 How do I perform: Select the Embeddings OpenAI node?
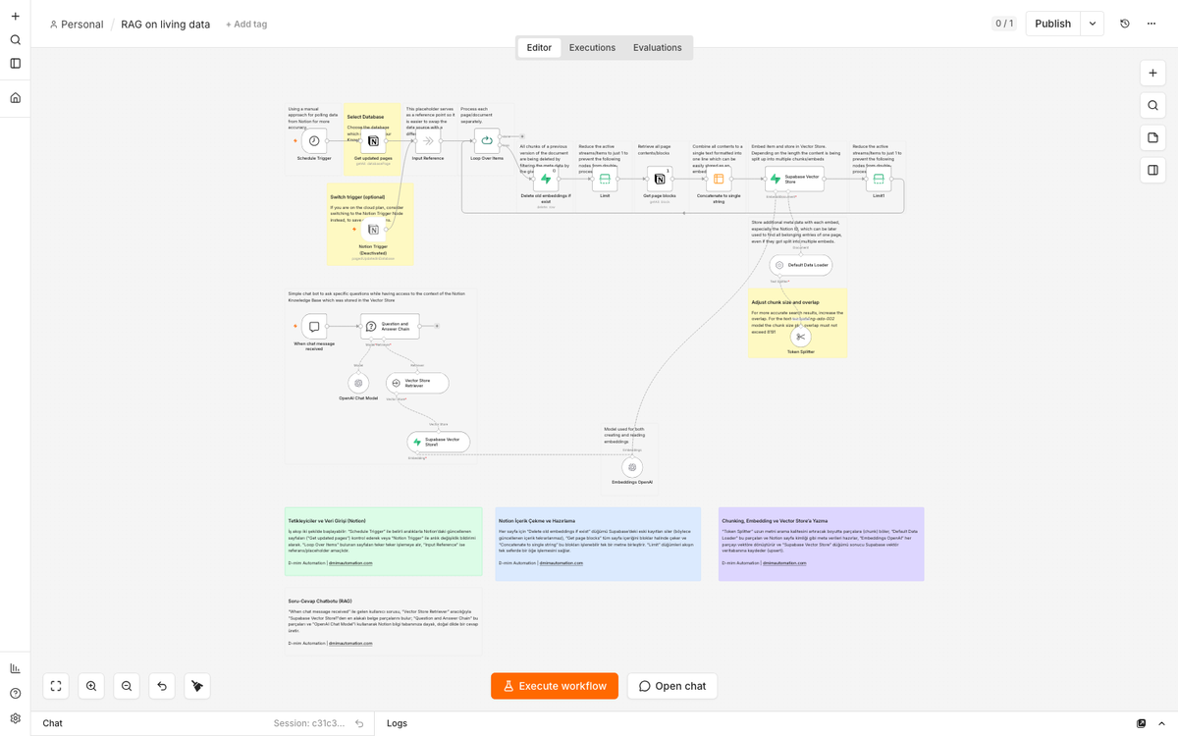pos(632,467)
